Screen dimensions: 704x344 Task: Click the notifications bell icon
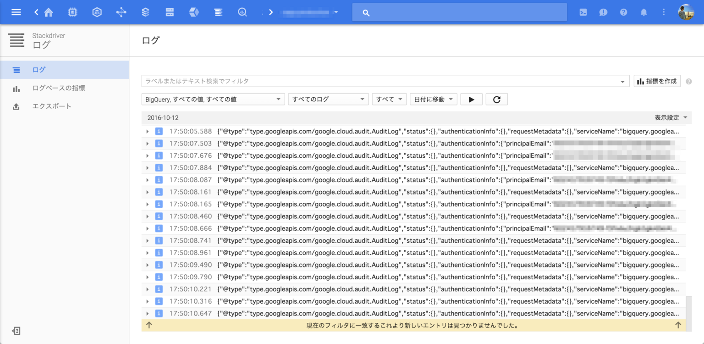pyautogui.click(x=644, y=12)
